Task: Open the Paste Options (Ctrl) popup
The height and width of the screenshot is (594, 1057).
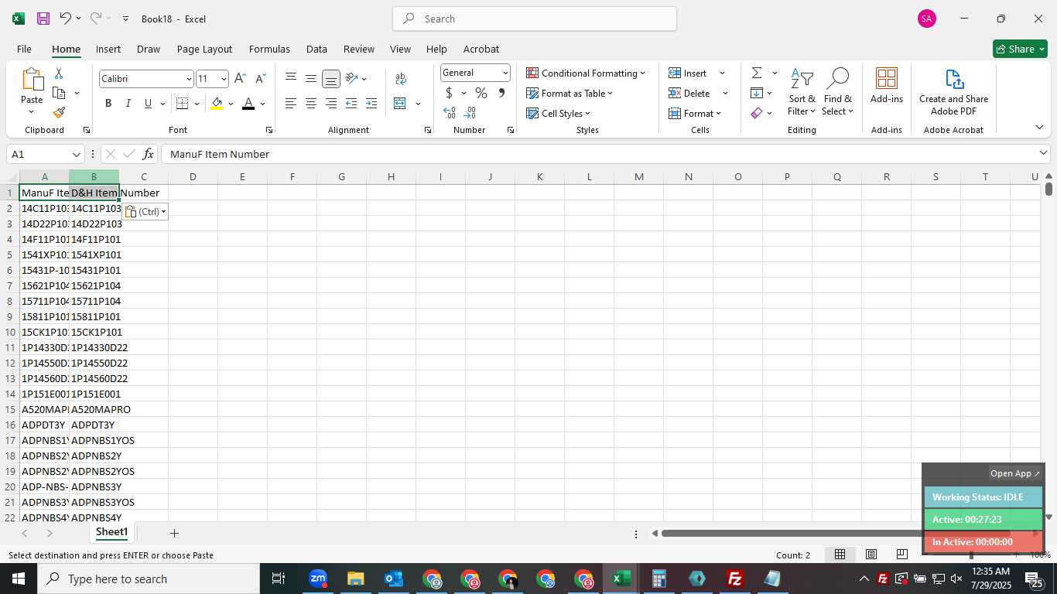Action: pos(145,212)
